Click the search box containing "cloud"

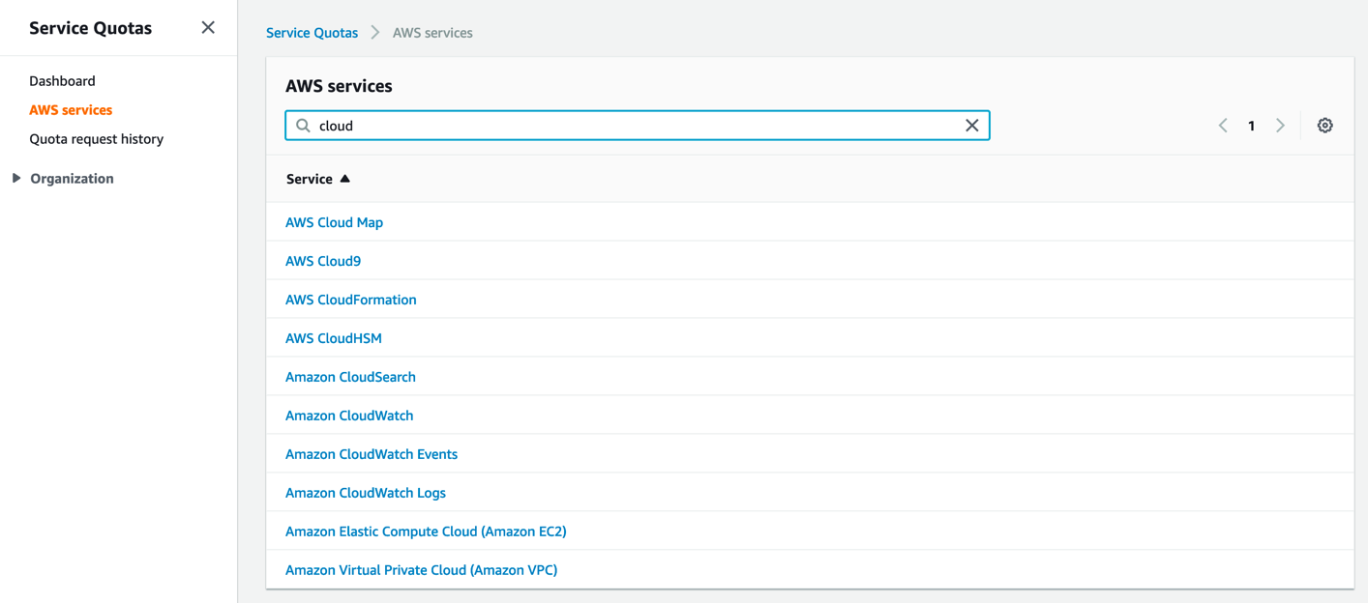(x=638, y=126)
